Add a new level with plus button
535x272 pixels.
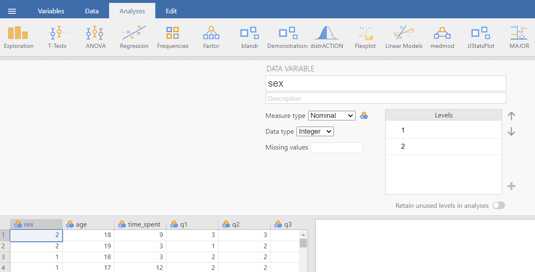click(512, 186)
